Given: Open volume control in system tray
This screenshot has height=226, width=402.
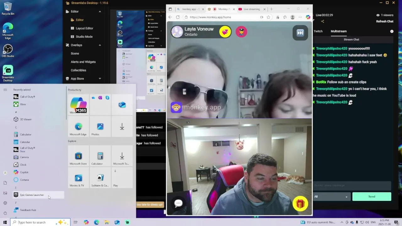Looking at the screenshot, I should click(x=367, y=222).
